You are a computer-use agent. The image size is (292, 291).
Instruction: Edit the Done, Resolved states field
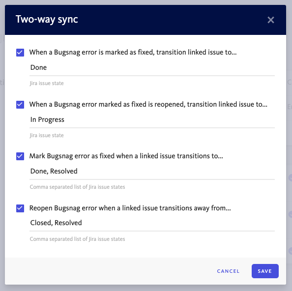(x=152, y=172)
